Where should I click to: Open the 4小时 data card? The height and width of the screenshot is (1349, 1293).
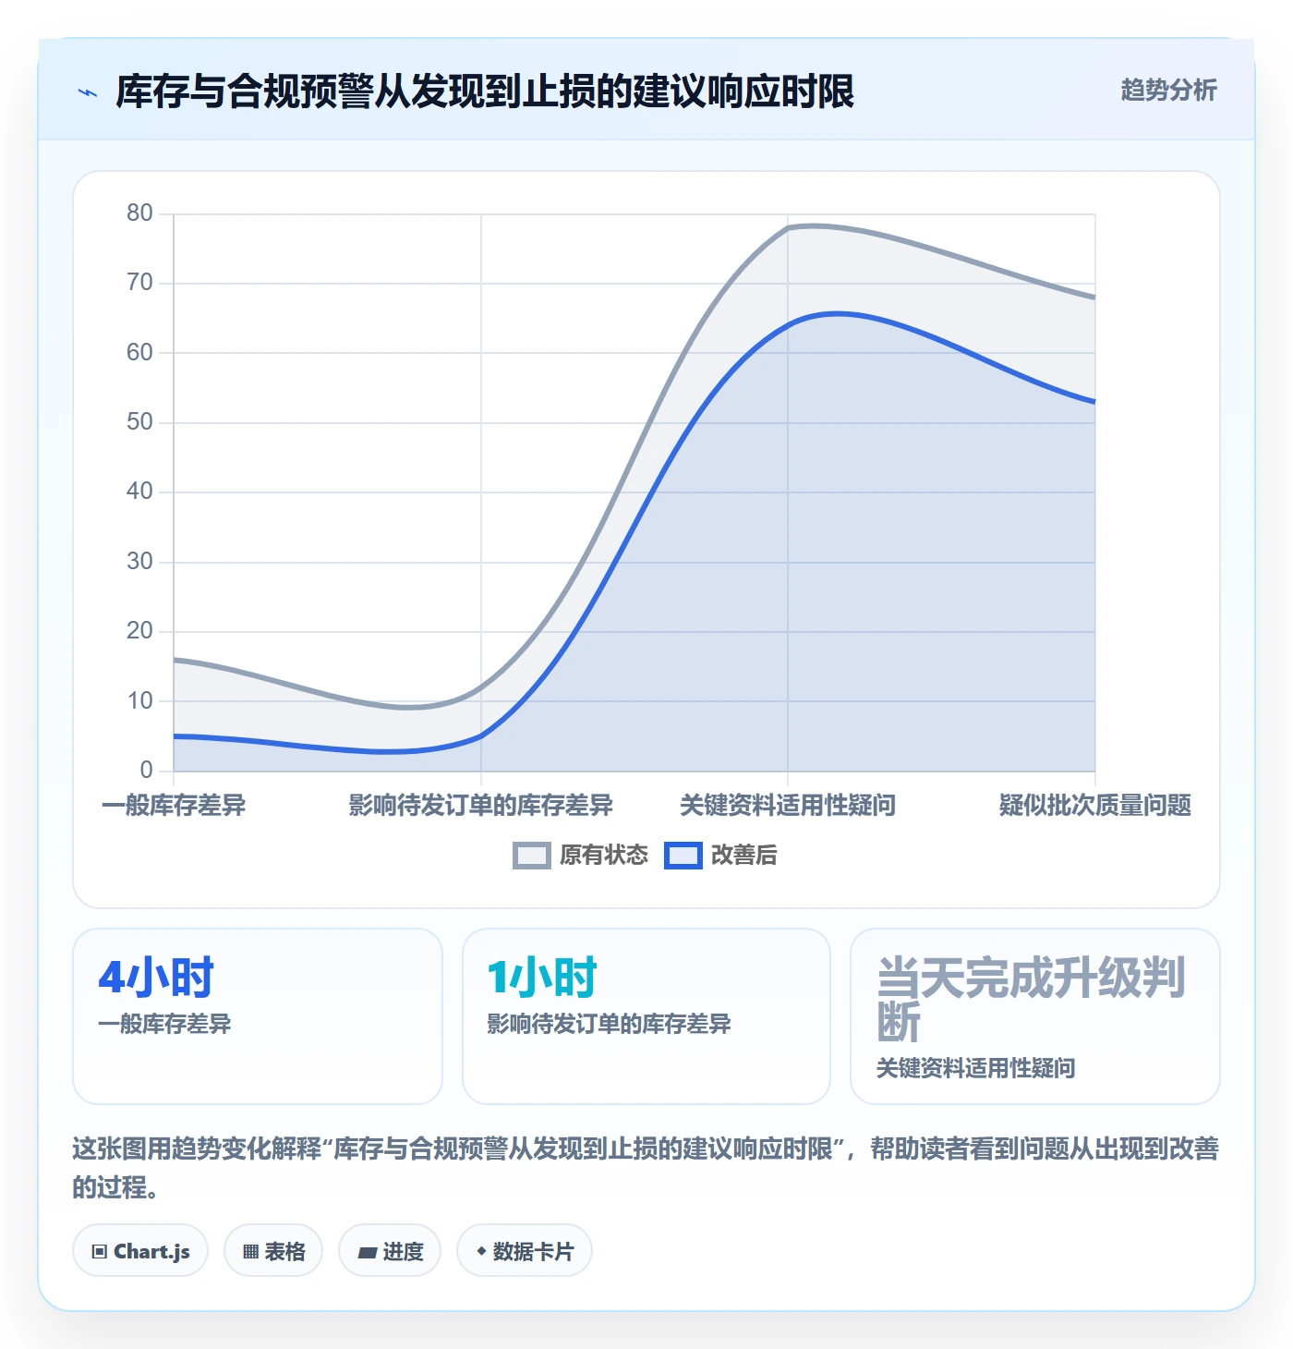coord(258,1016)
